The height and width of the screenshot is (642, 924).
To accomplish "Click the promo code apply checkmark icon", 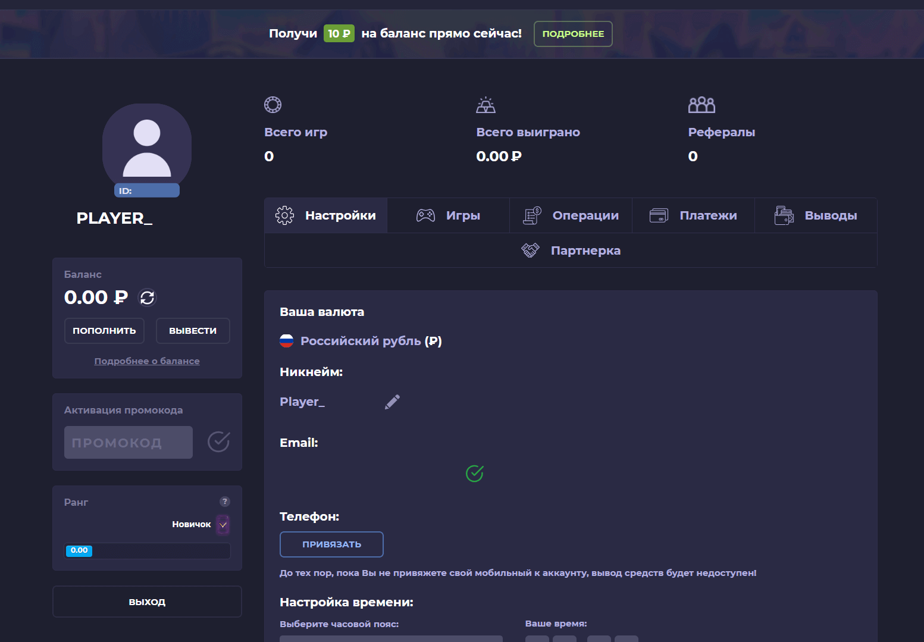I will (x=218, y=441).
